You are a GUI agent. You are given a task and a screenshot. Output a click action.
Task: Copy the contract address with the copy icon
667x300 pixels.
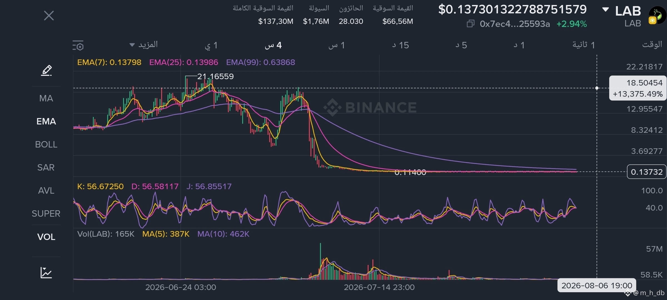coord(471,24)
